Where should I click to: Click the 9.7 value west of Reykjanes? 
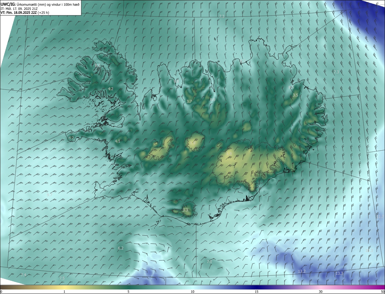click(50, 195)
